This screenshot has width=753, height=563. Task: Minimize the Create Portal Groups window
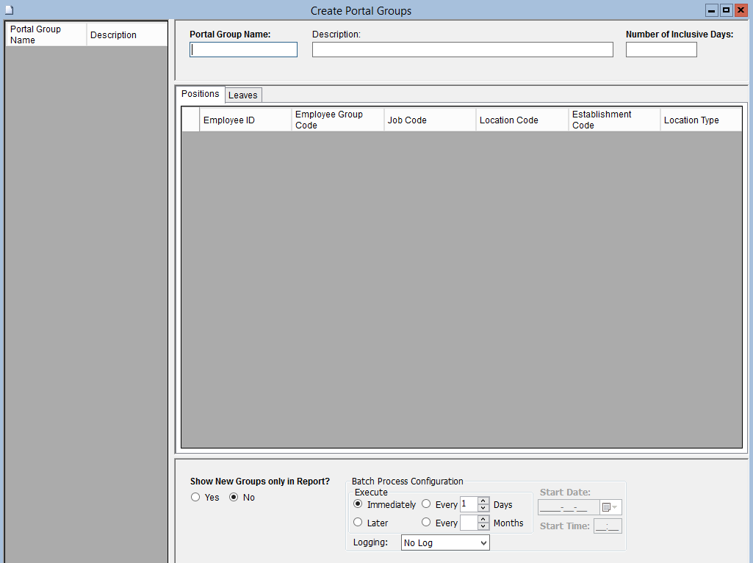711,10
